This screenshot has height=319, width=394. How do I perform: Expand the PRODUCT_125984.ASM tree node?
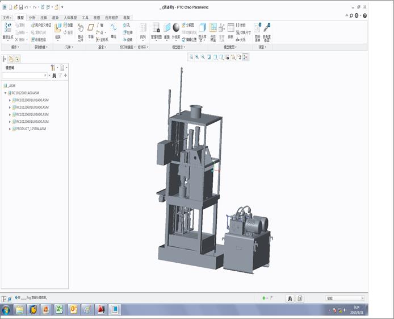[x=10, y=129]
